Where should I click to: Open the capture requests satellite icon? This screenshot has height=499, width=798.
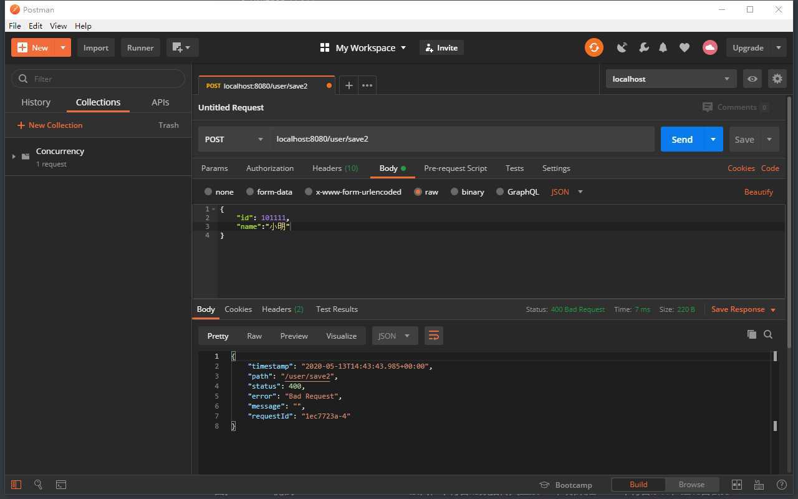(x=622, y=47)
